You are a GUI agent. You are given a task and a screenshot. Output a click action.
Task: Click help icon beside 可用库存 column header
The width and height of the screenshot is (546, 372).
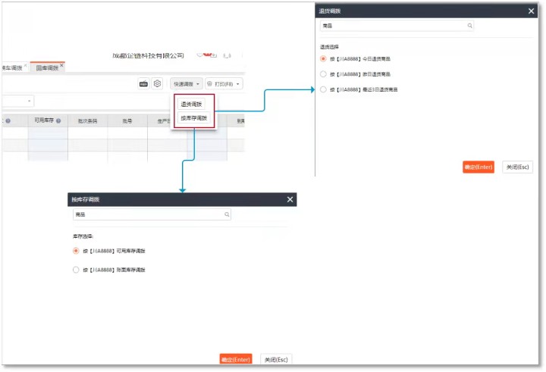point(58,120)
